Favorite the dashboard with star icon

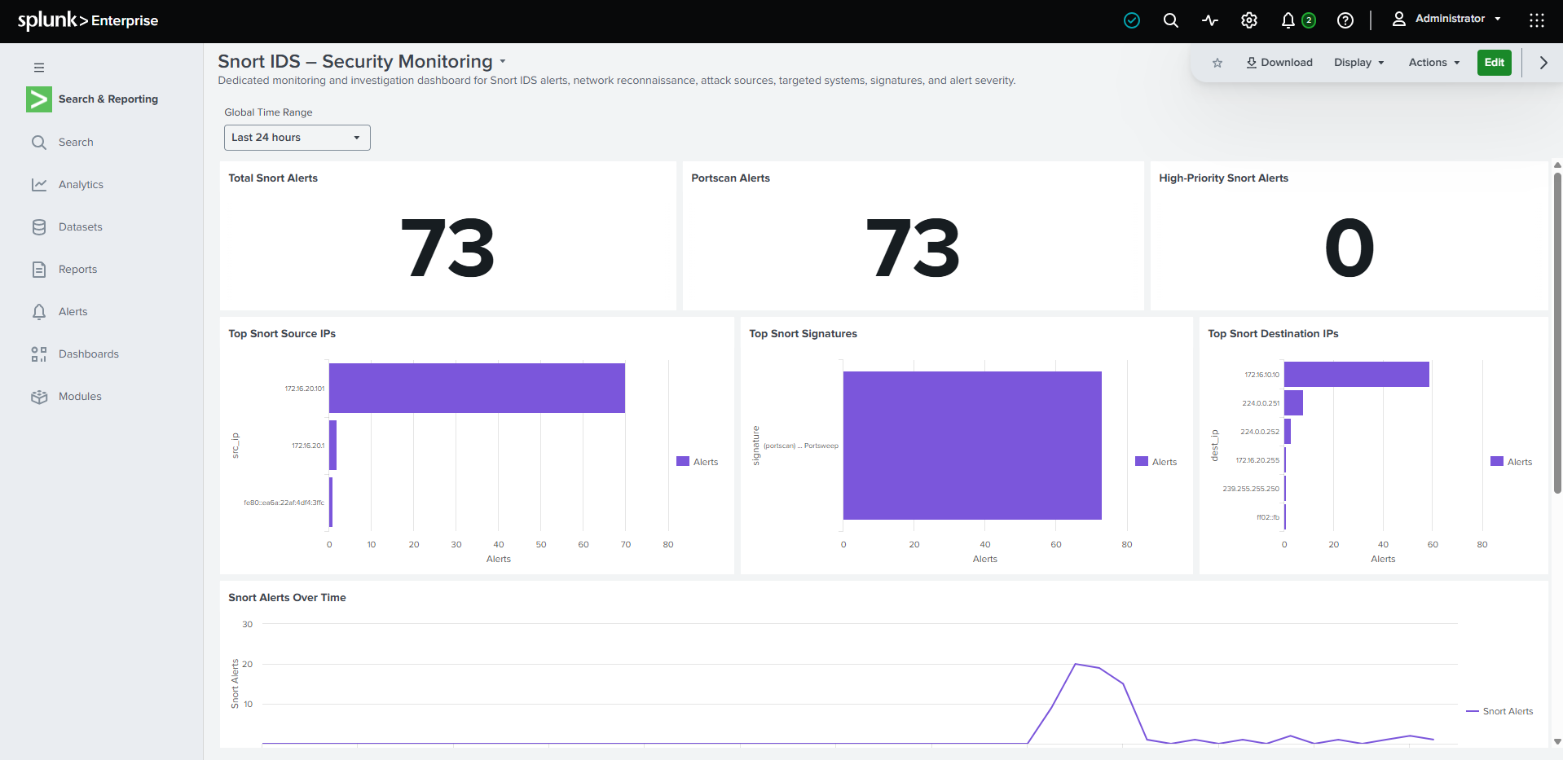(x=1217, y=63)
